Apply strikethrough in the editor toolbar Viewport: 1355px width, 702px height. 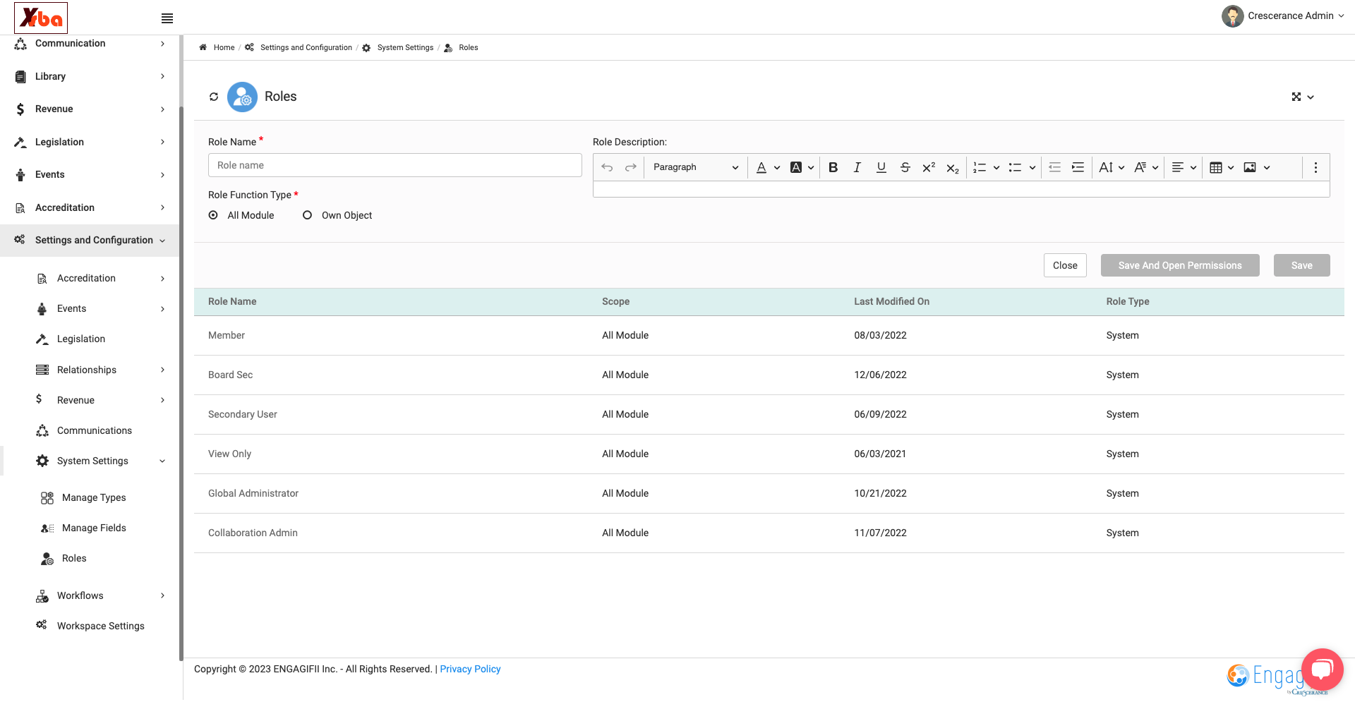click(905, 167)
